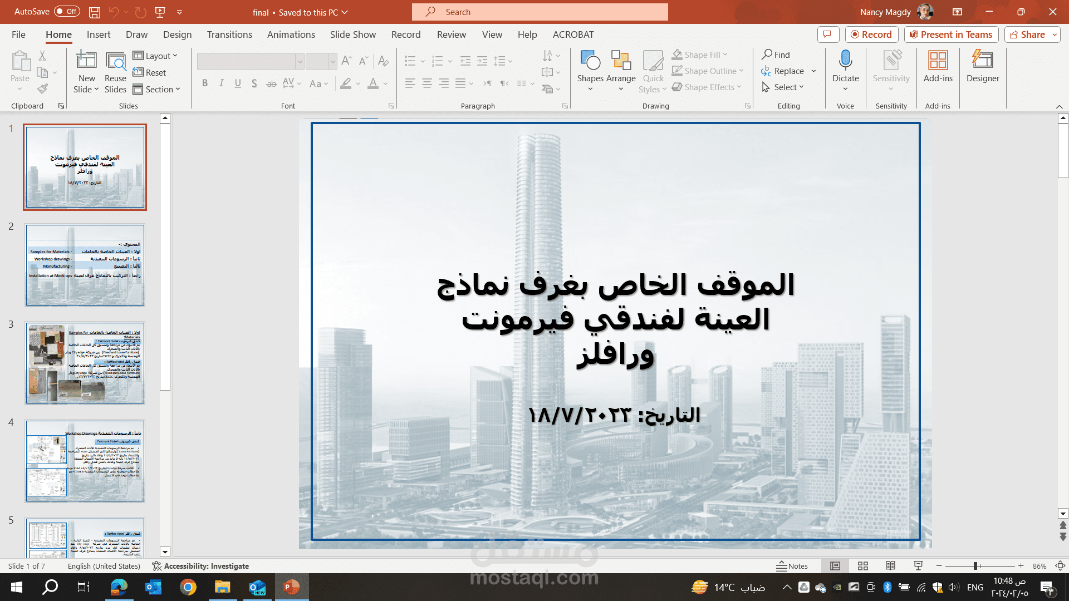Screen dimensions: 1069x601
Task: Click the Find icon
Action: coord(776,55)
